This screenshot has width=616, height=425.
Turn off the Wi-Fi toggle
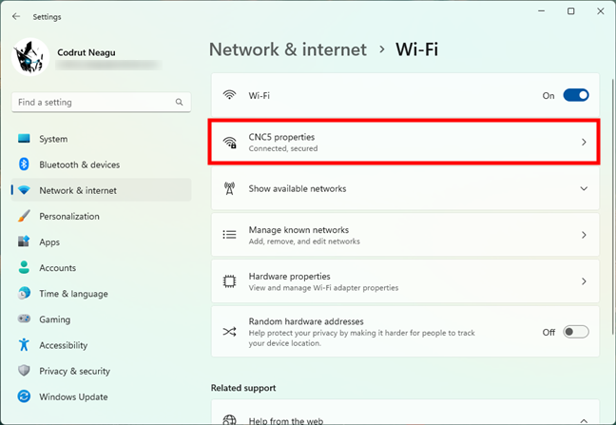[x=576, y=95]
